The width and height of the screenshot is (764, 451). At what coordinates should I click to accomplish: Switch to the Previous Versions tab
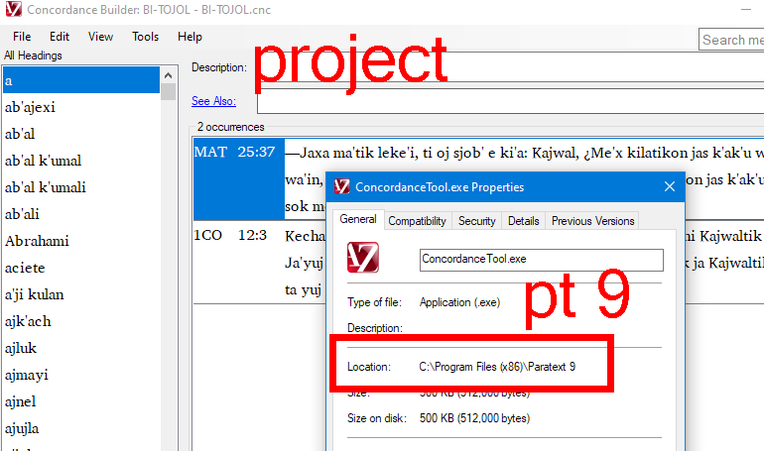point(591,221)
